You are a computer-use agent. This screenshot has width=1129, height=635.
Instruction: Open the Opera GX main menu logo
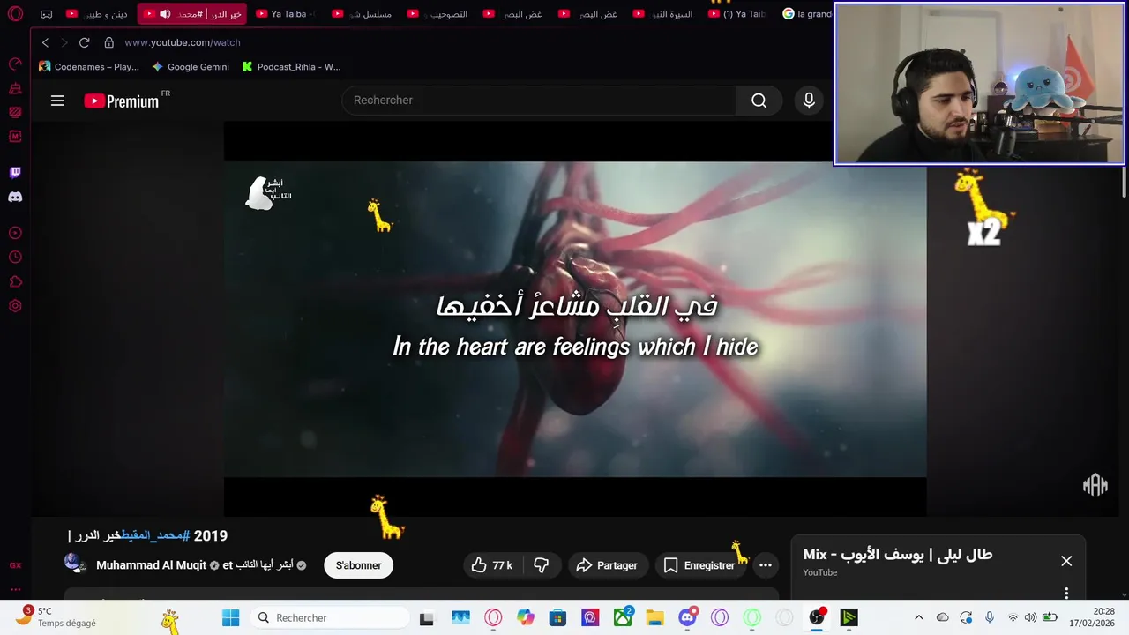[x=15, y=14]
